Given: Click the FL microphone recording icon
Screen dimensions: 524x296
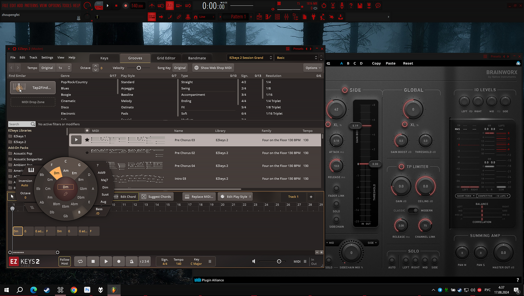Looking at the screenshot, I should [x=342, y=5].
